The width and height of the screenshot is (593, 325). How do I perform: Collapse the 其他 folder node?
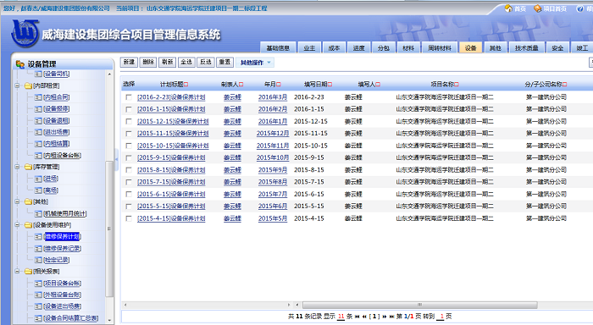[x=17, y=201]
